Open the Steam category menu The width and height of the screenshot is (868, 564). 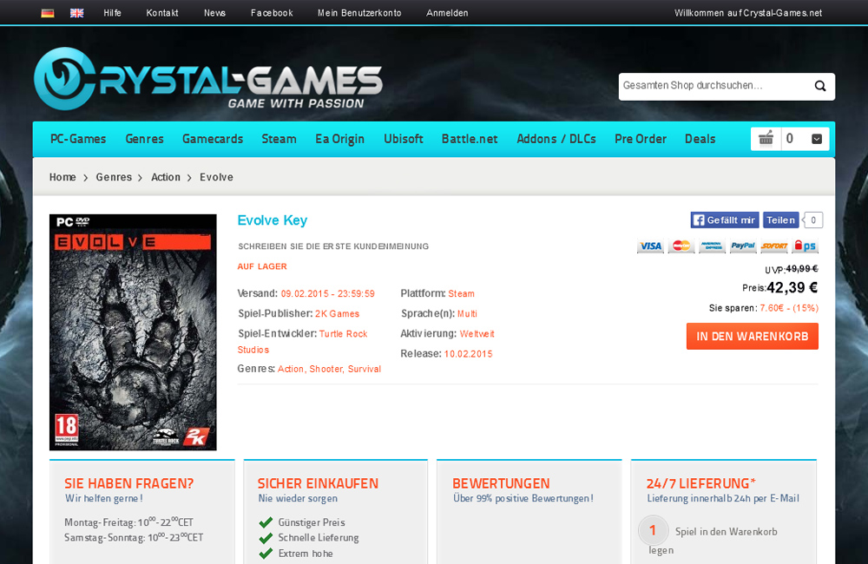pos(279,139)
